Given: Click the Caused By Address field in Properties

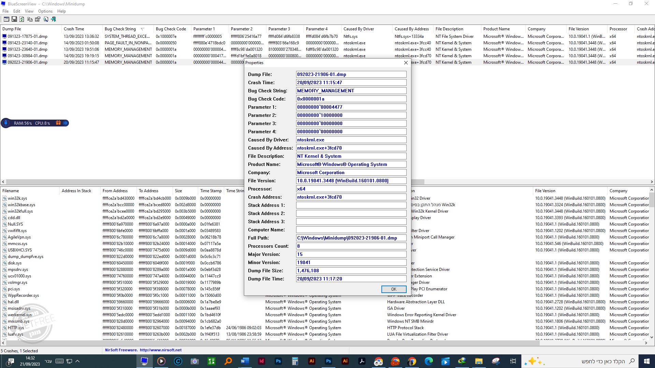Looking at the screenshot, I should pyautogui.click(x=351, y=148).
